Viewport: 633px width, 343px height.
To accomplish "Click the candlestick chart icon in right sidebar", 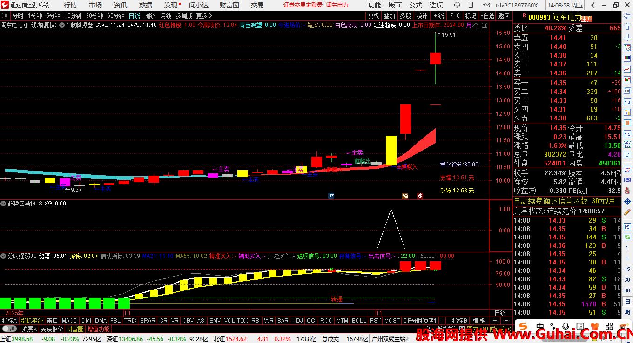I will point(627,58).
